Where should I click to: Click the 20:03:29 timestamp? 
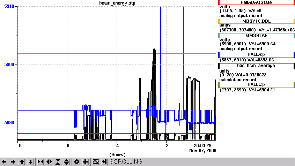coord(202,146)
